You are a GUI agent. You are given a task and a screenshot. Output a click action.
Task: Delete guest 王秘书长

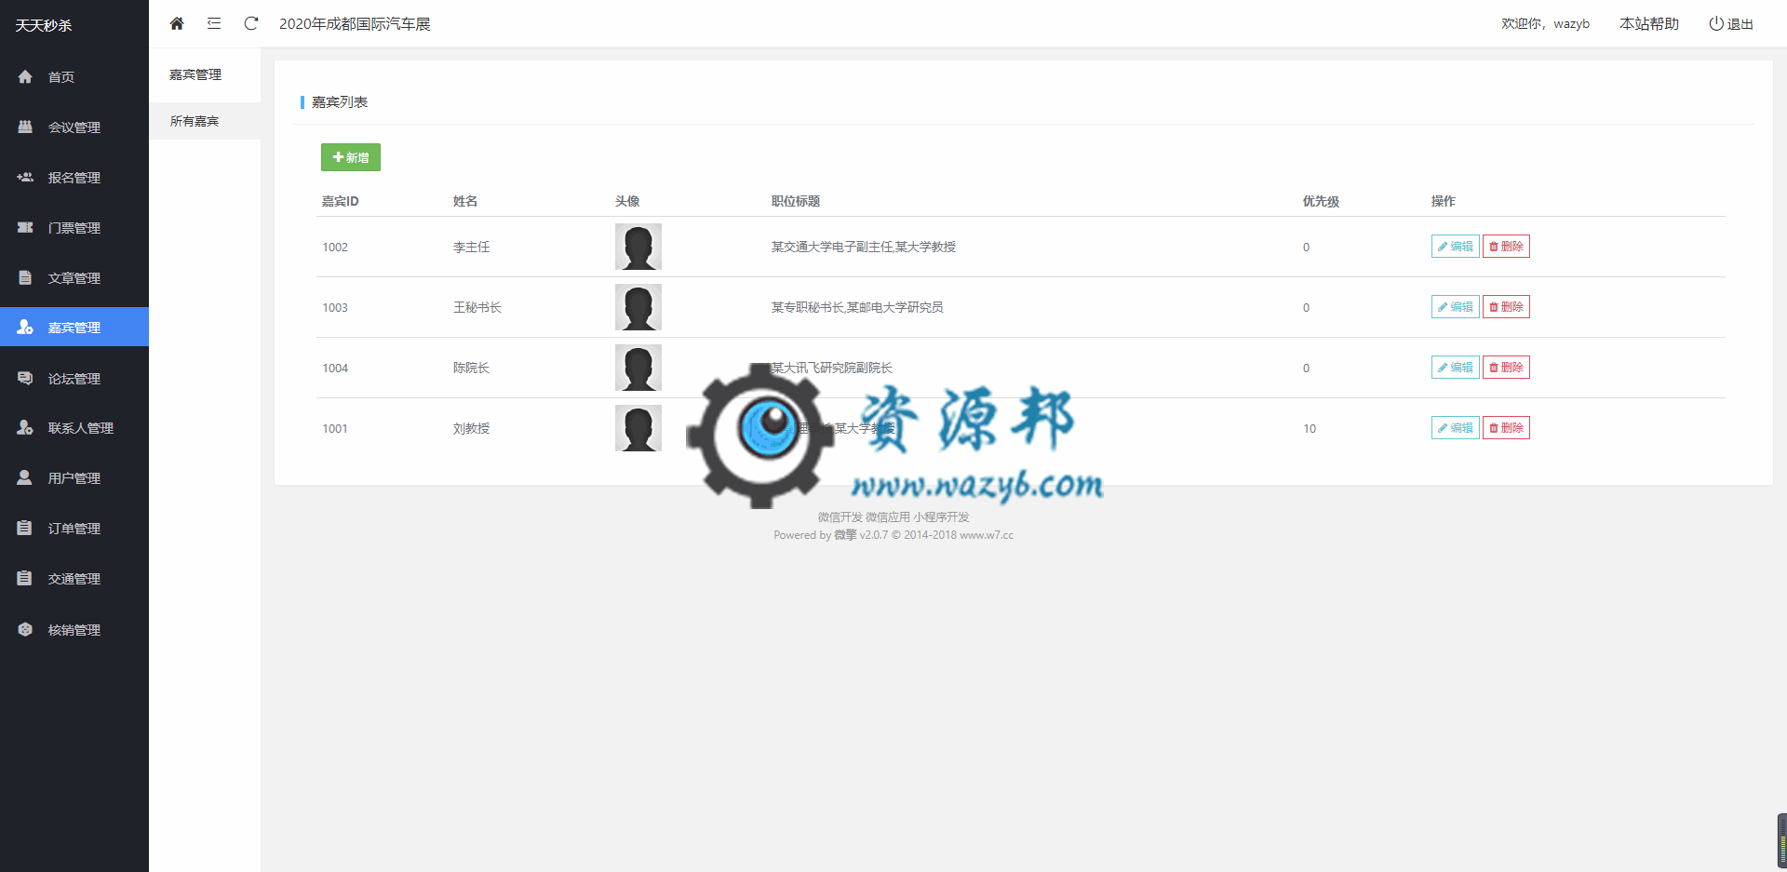(x=1506, y=307)
